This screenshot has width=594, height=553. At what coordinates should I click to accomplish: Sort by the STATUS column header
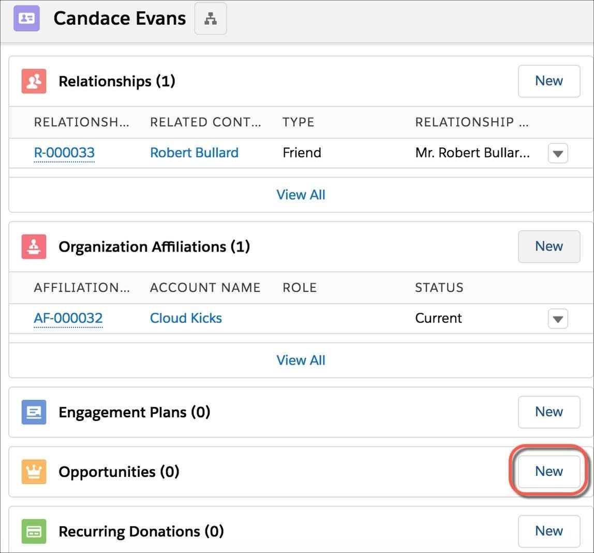click(439, 287)
